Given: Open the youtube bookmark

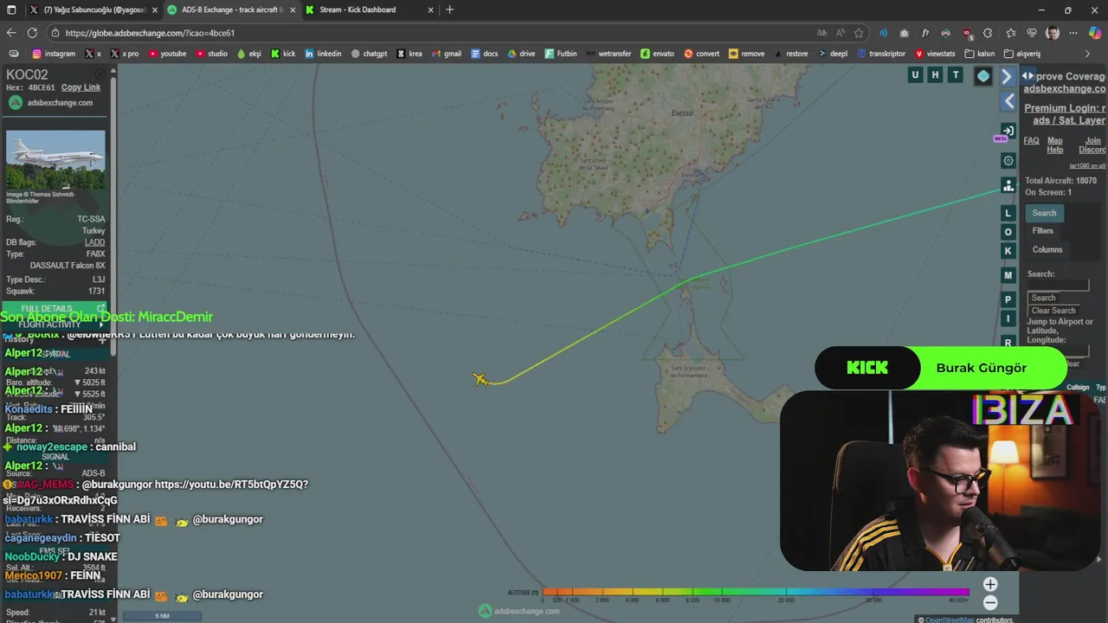Looking at the screenshot, I should click(x=167, y=54).
